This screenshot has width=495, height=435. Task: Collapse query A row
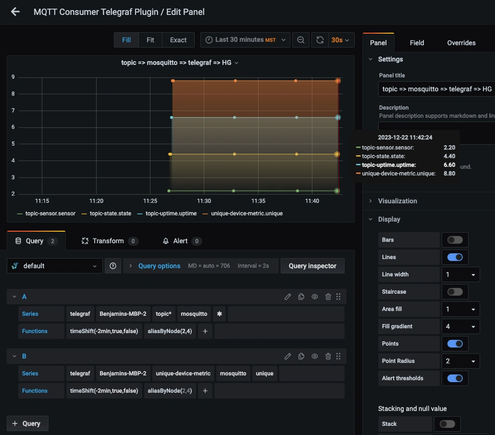tap(14, 297)
